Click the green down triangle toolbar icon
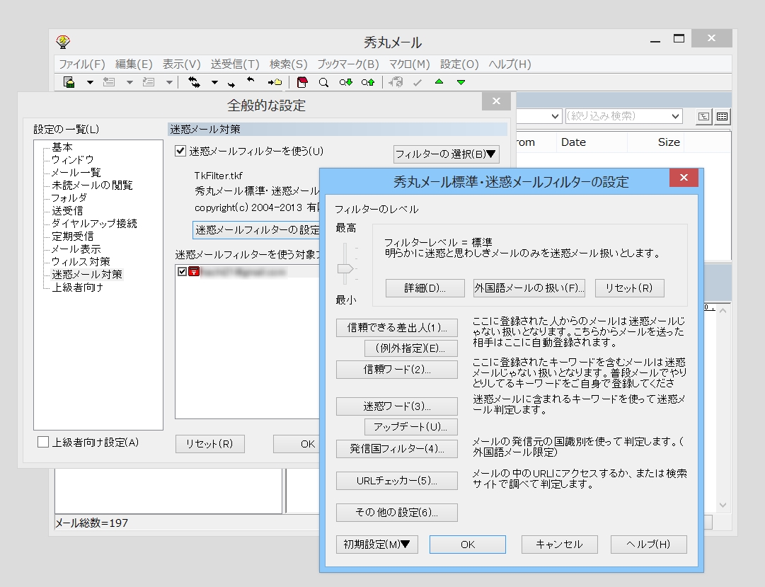765x587 pixels. click(x=460, y=83)
